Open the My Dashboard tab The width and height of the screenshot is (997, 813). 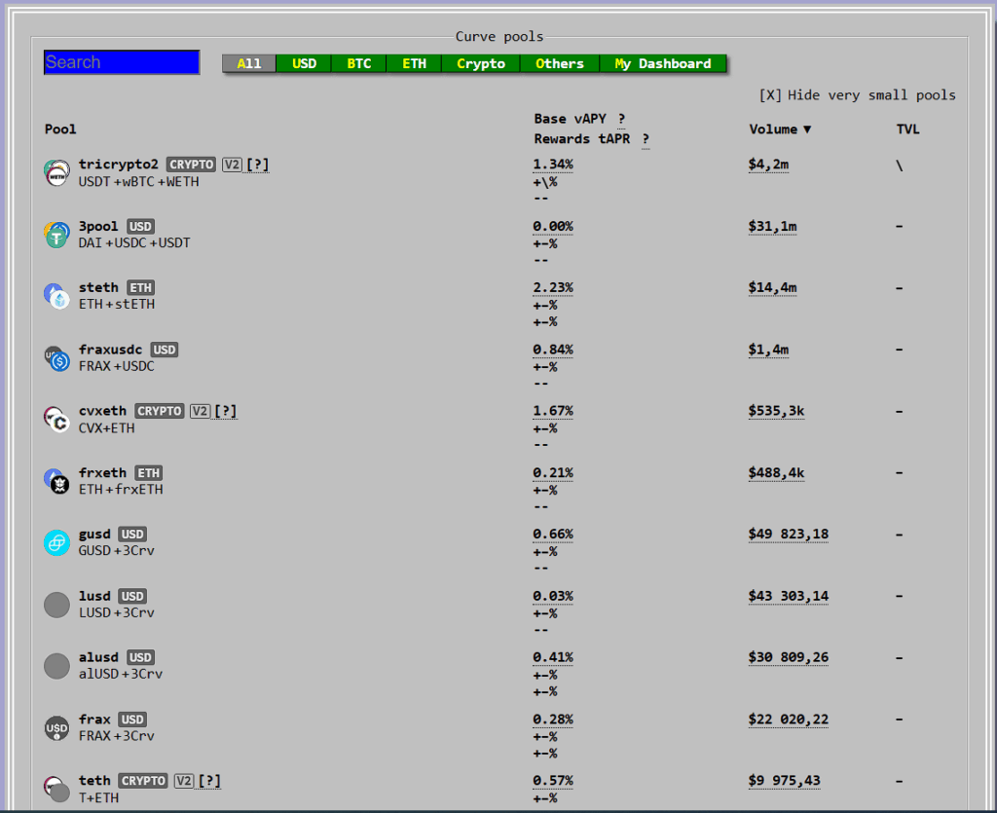[x=662, y=64]
